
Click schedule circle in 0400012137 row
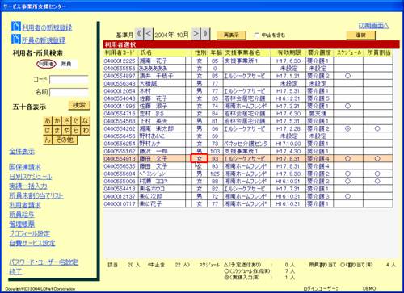coord(347,196)
